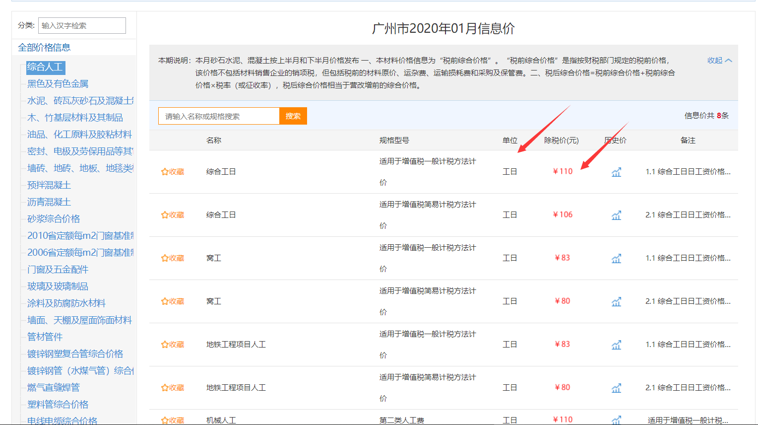Open history price chart for ¥80 窝工 row
Image resolution: width=758 pixels, height=425 pixels.
tap(616, 302)
